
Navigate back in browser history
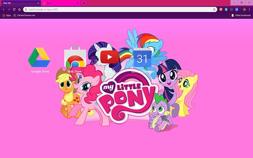point(4,9)
